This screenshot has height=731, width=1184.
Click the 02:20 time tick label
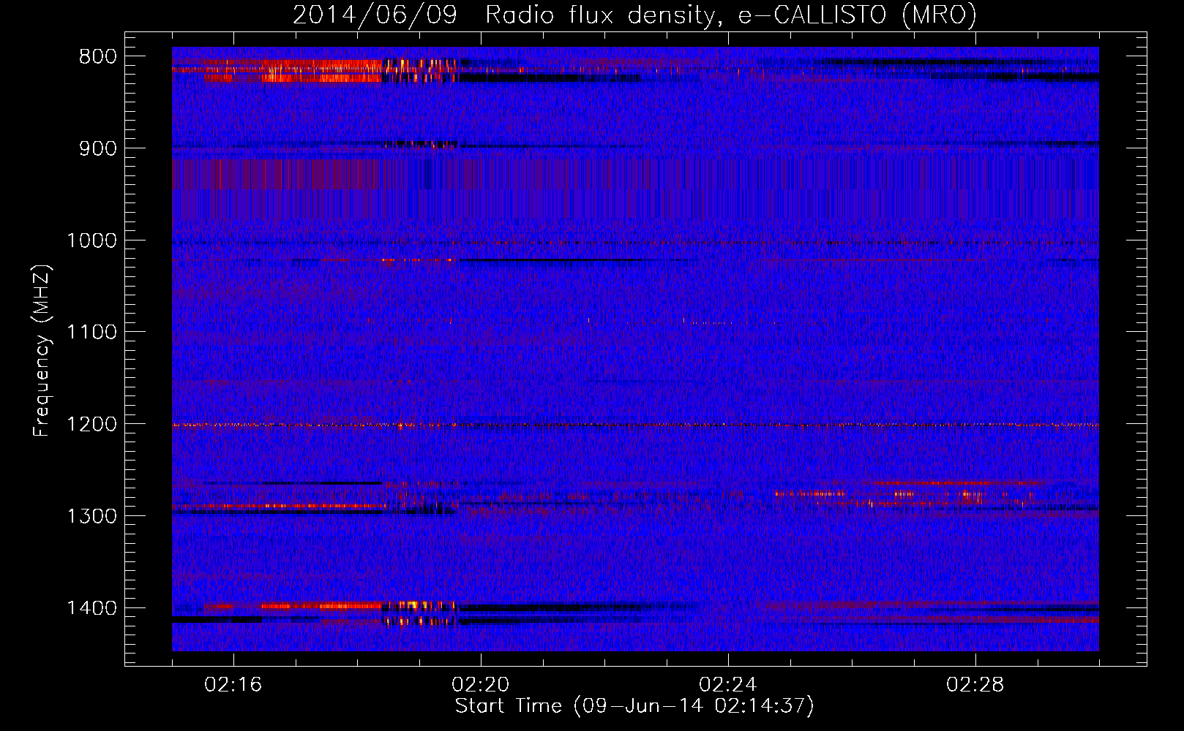[481, 685]
